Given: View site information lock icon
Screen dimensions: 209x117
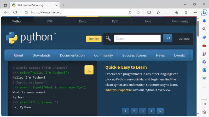Looking at the screenshot, I should pyautogui.click(x=26, y=12).
